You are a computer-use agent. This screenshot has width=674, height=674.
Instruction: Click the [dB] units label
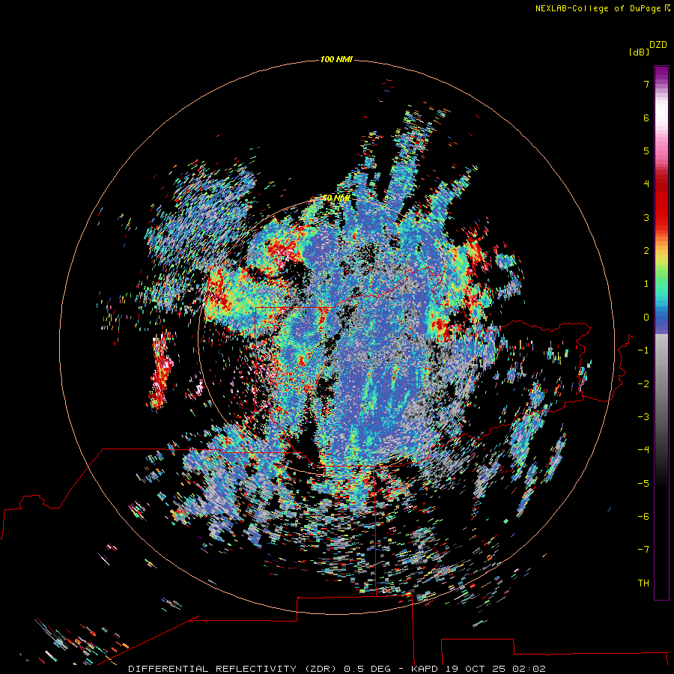(x=640, y=52)
